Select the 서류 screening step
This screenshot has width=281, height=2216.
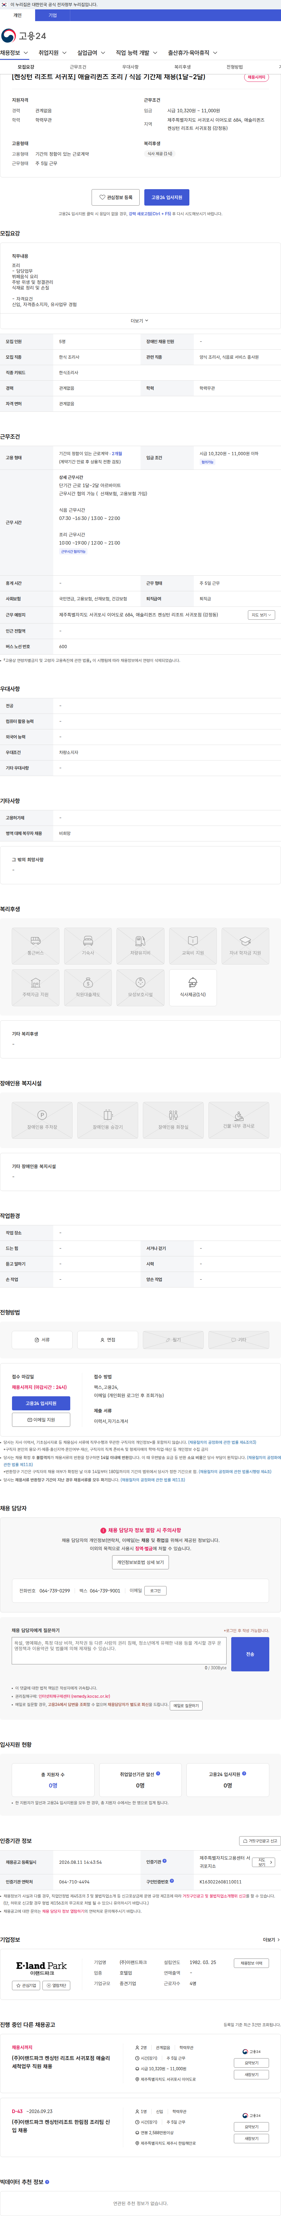click(42, 1339)
